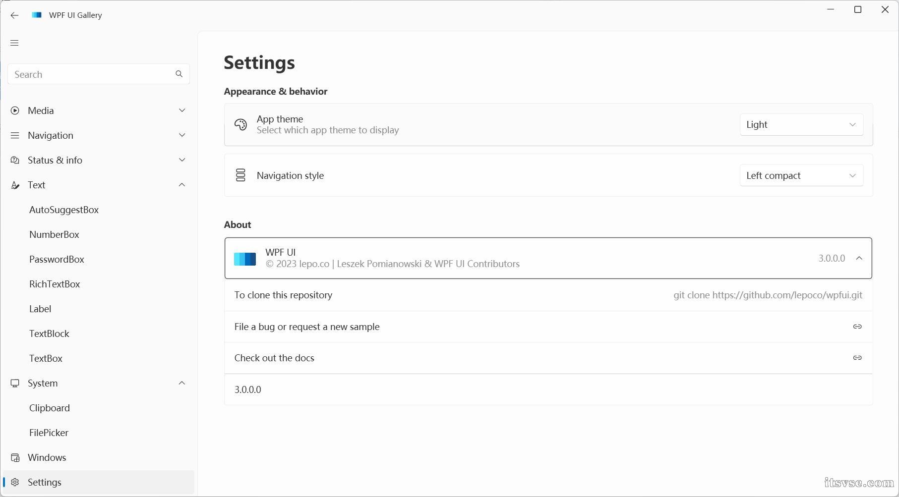Click the System monitor icon

click(x=15, y=383)
